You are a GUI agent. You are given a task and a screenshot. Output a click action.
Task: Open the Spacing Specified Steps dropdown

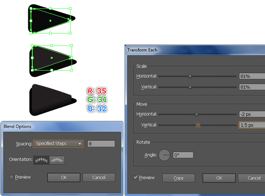tap(58, 143)
